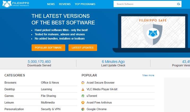Screen dimensions: 190x112
Task: Open the Top Programs menu item
Action: [x=85, y=4]
